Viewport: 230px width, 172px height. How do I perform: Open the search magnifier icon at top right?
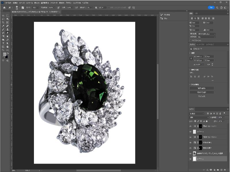[217, 7]
